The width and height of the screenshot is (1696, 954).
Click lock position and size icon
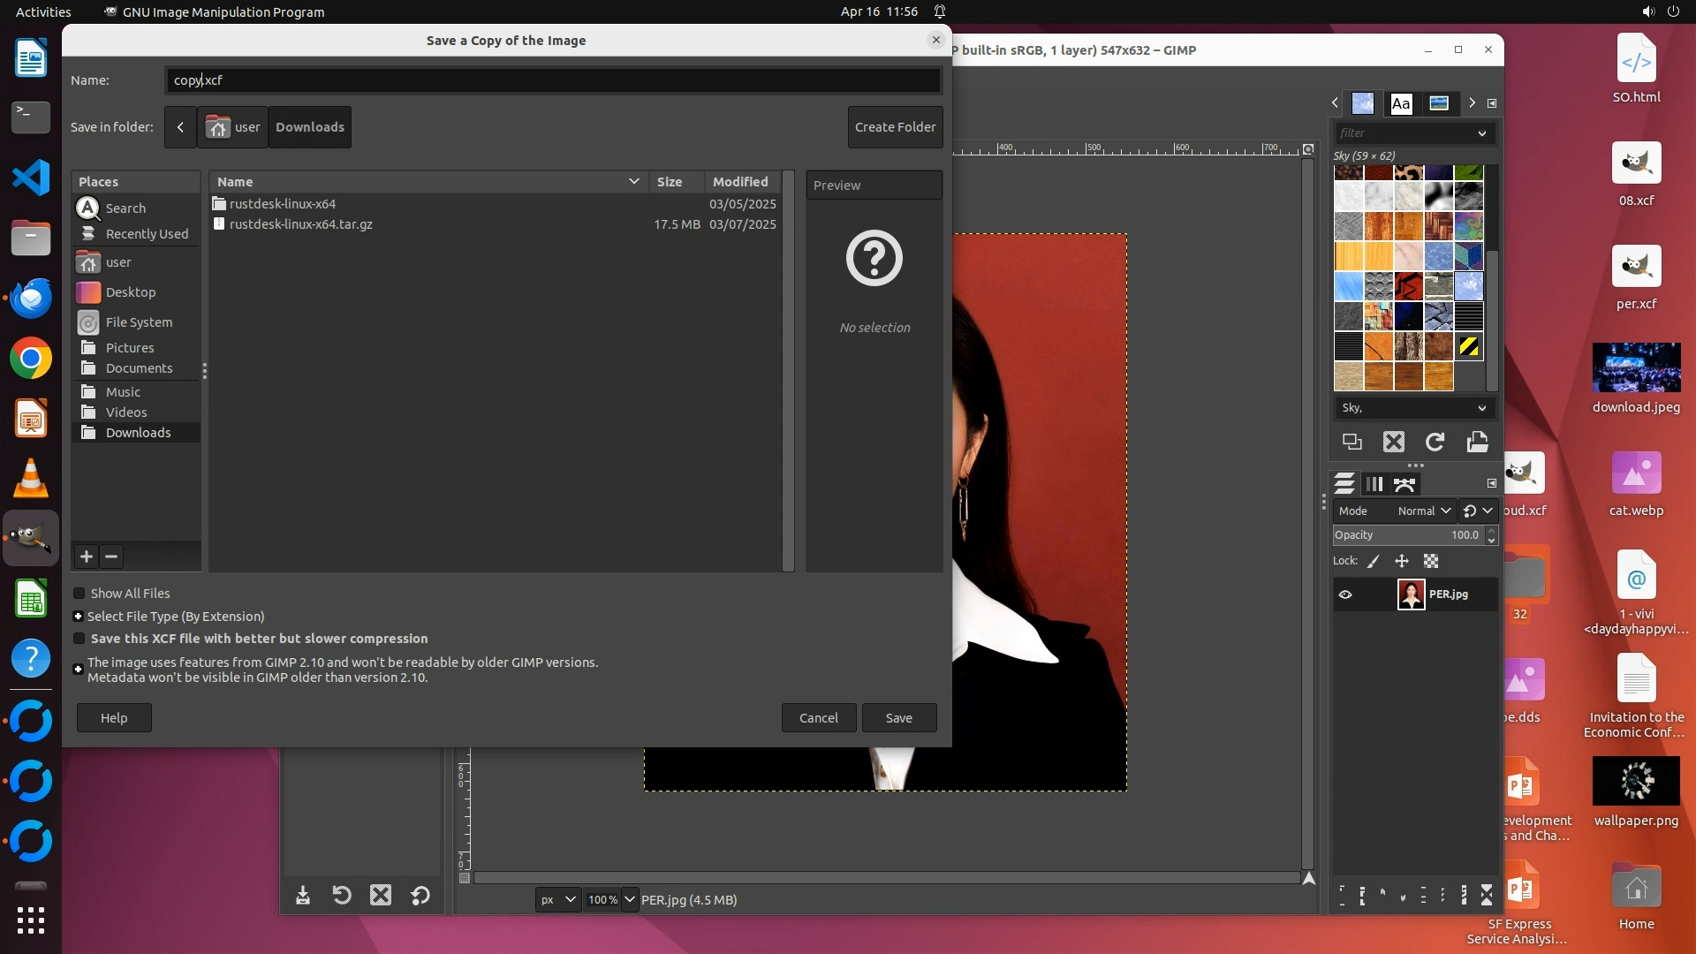(x=1402, y=561)
